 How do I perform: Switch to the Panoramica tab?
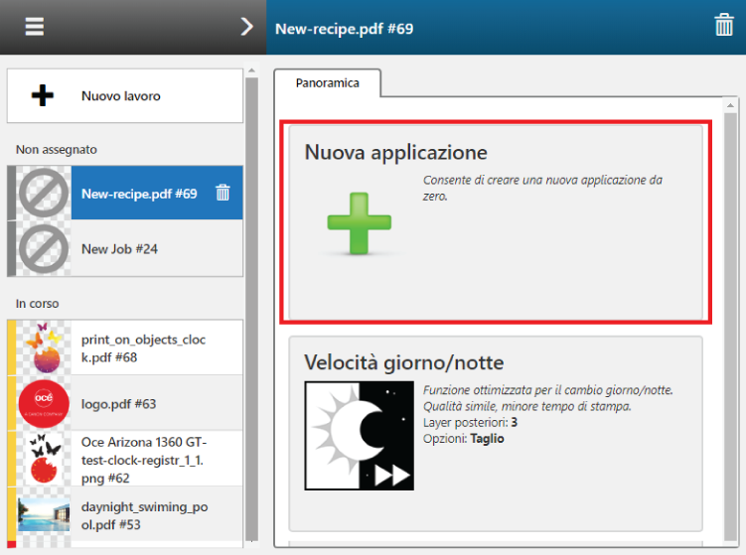(x=328, y=83)
